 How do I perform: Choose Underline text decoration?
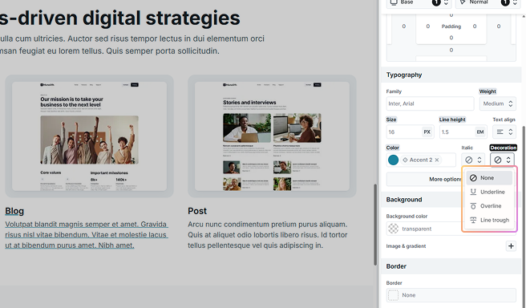(489, 192)
